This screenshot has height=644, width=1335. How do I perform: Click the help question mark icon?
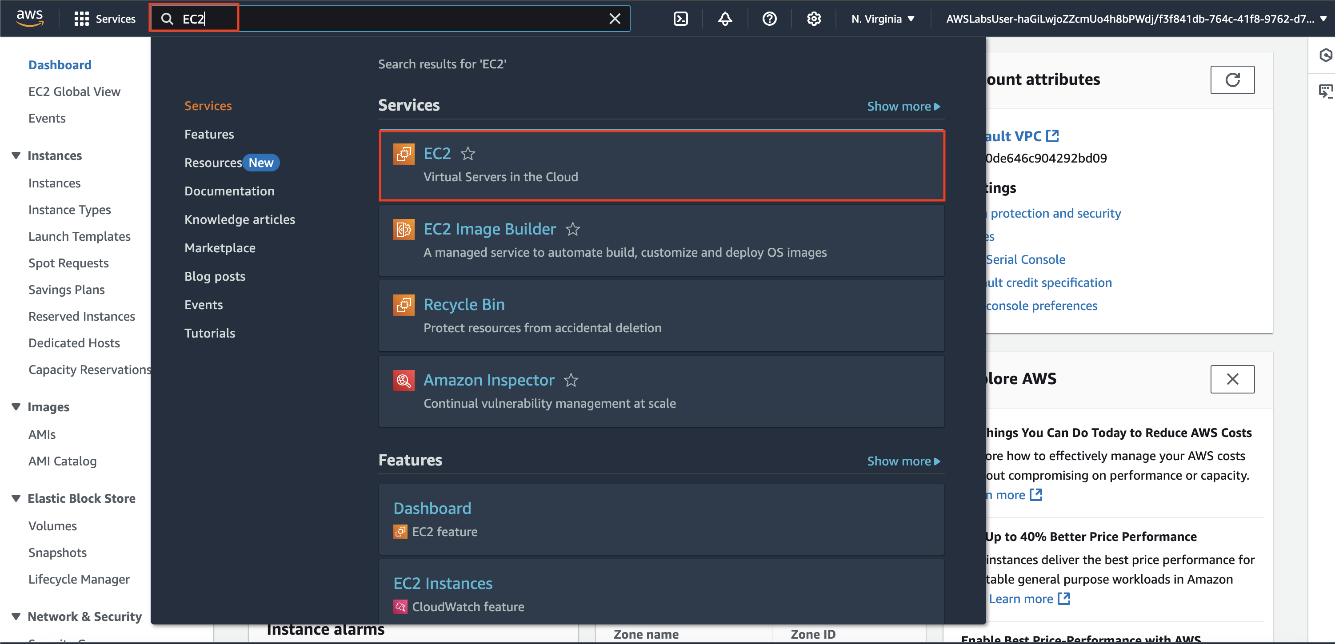click(x=769, y=19)
